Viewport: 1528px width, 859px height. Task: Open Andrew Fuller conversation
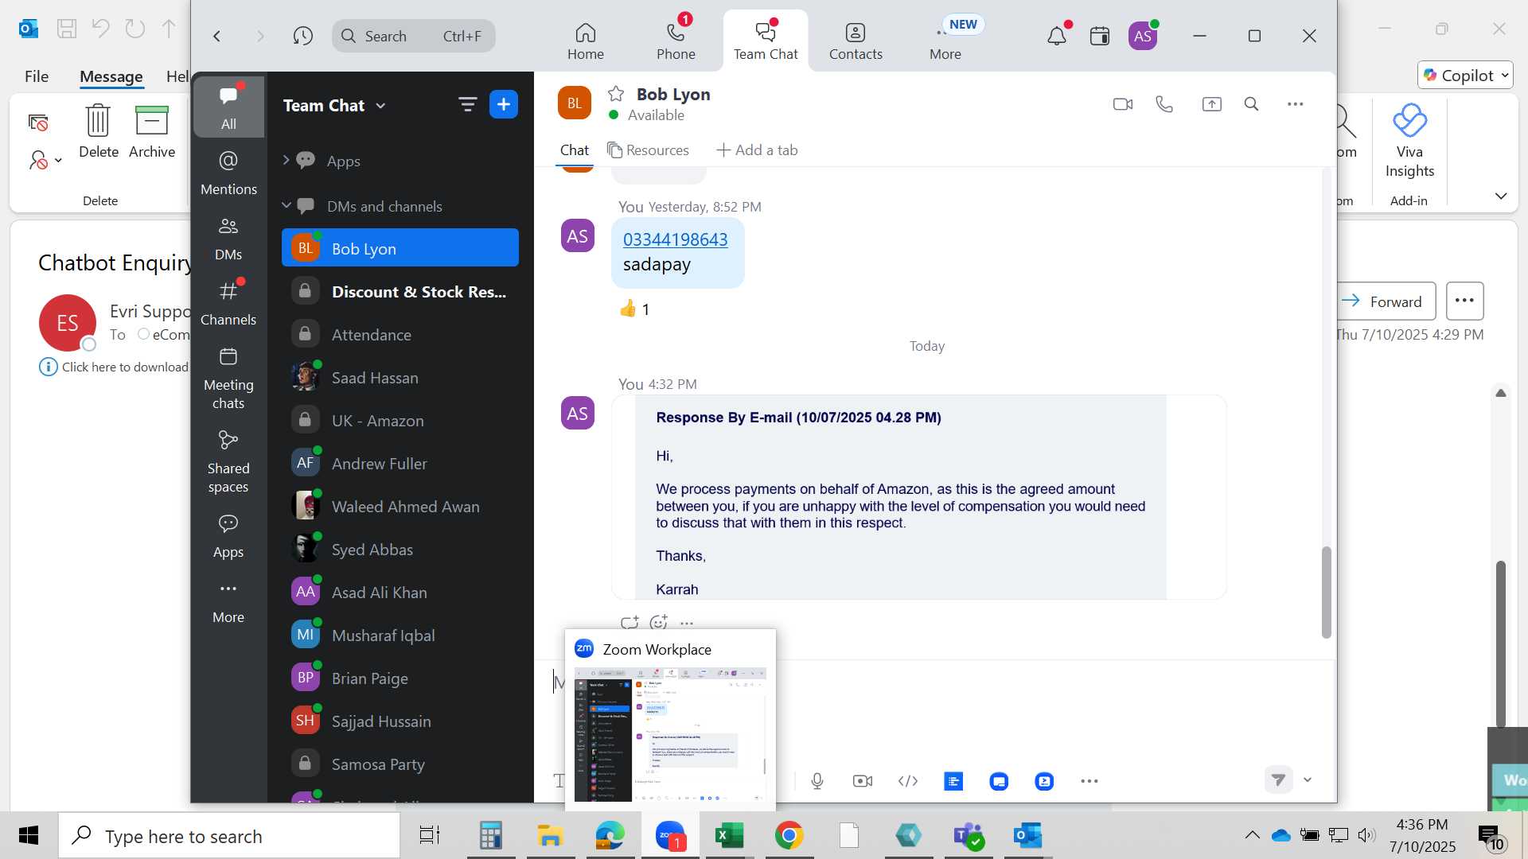pos(400,464)
